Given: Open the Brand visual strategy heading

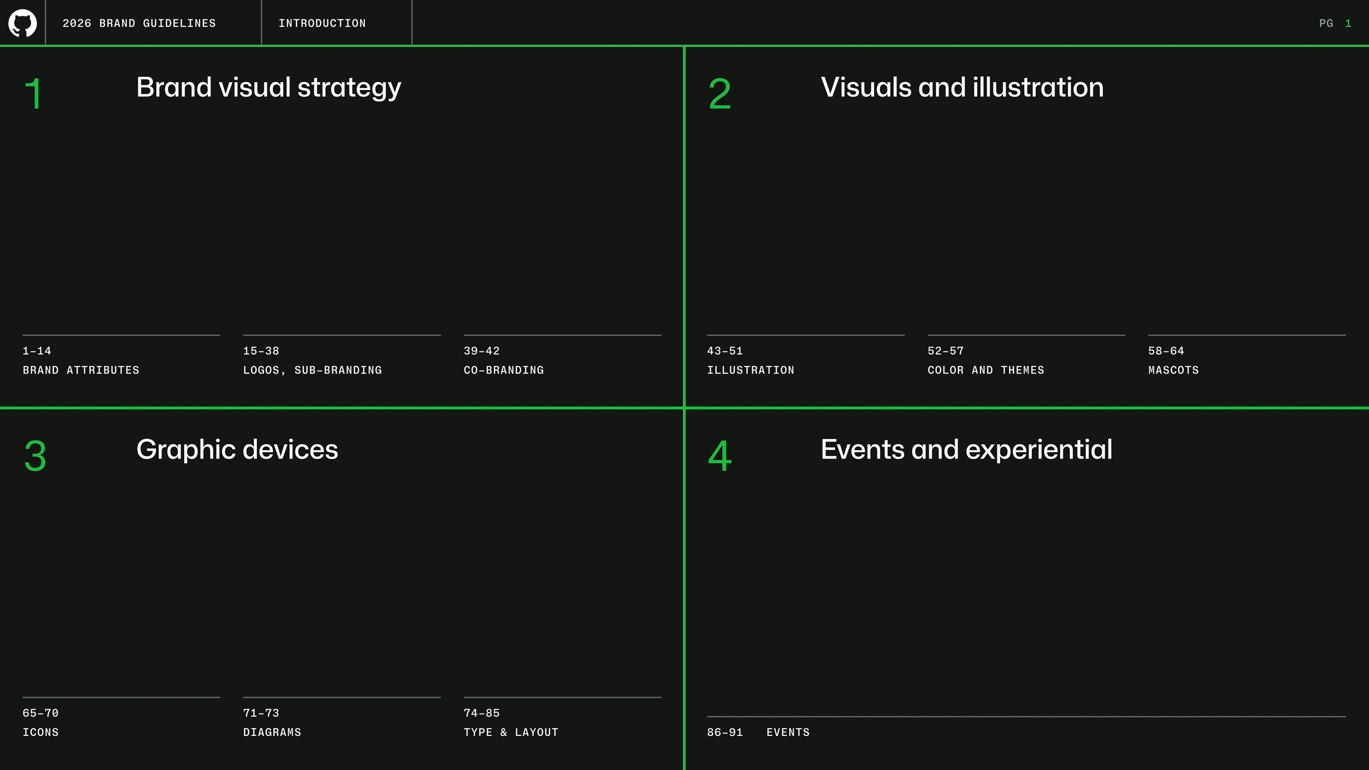Looking at the screenshot, I should coord(268,88).
